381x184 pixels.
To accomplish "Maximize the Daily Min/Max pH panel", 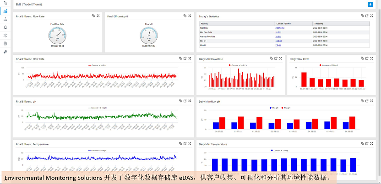I will click(372, 101).
